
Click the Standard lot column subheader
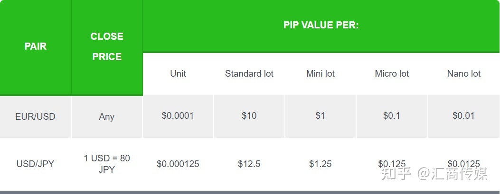point(249,73)
